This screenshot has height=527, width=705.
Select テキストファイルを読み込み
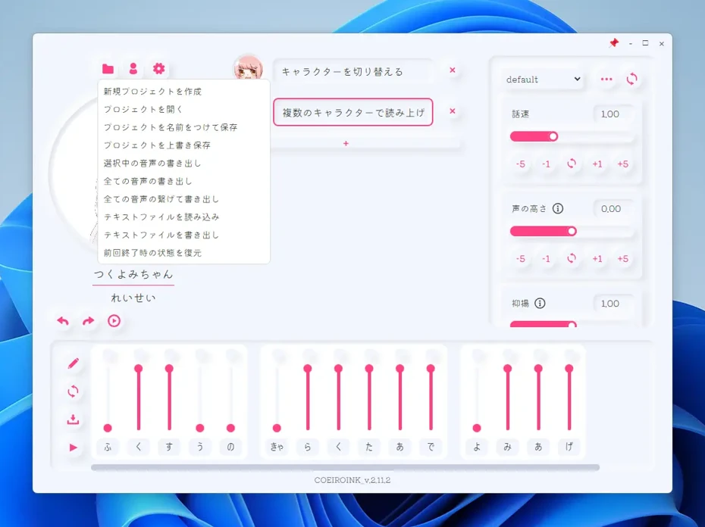(x=183, y=217)
